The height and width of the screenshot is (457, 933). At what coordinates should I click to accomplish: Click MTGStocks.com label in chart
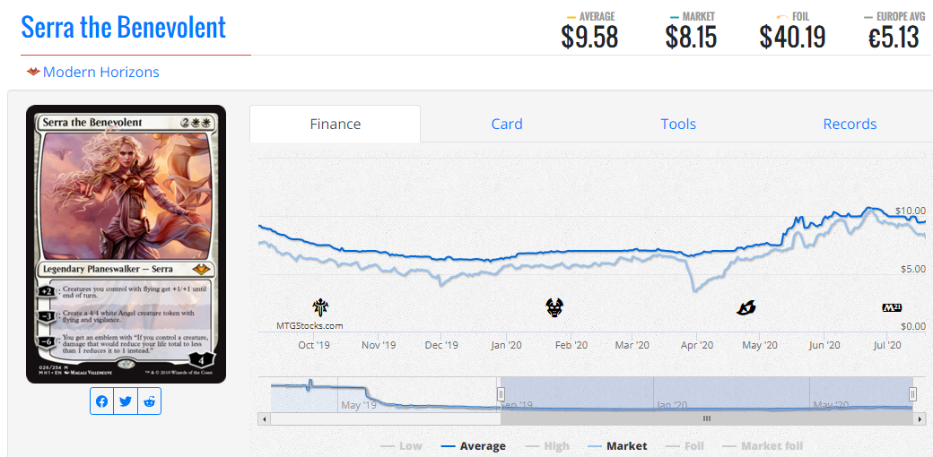pyautogui.click(x=310, y=325)
